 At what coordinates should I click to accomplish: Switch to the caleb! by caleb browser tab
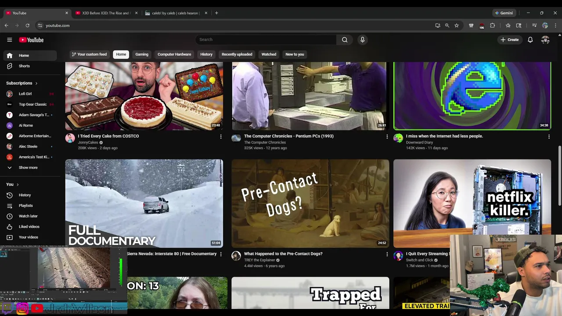pyautogui.click(x=175, y=13)
